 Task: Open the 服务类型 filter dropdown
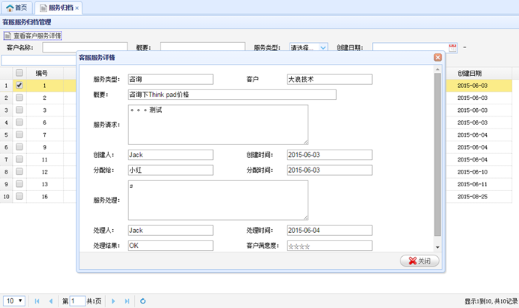point(323,48)
